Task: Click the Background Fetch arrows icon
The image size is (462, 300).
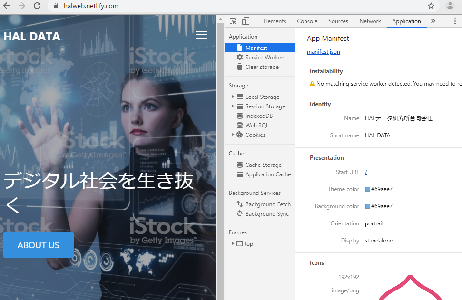Action: (240, 204)
